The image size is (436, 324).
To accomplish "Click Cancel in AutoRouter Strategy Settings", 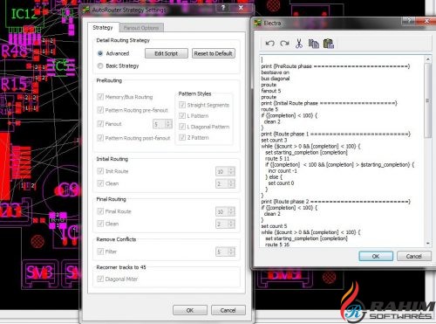I will pos(228,310).
